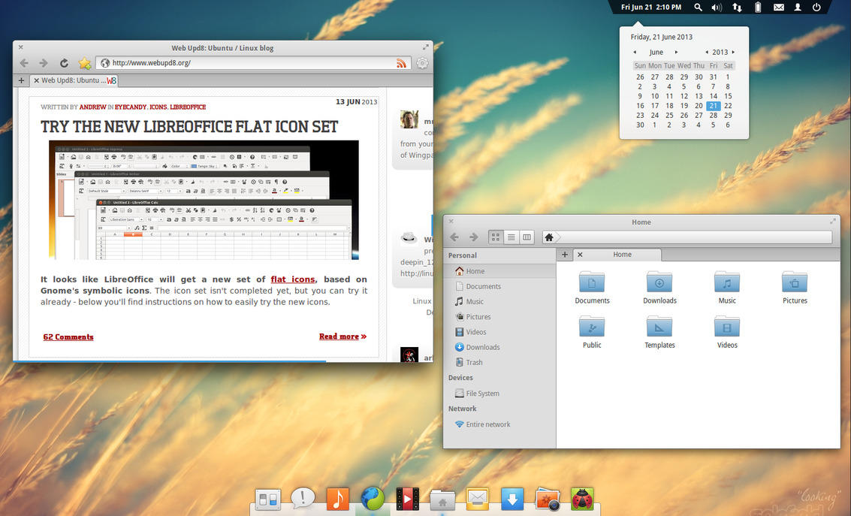The width and height of the screenshot is (851, 516).
Task: Click the EYECANDY category link
Action: coord(130,107)
